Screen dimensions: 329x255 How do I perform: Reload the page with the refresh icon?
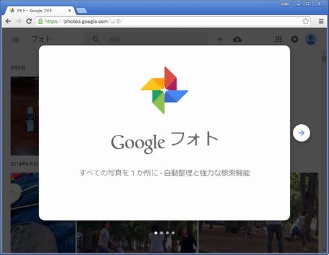29,21
